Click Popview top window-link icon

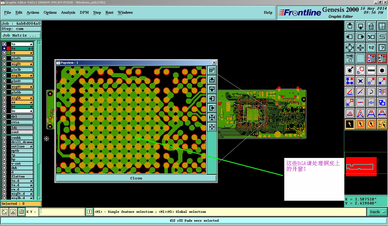pyautogui.click(x=212, y=70)
